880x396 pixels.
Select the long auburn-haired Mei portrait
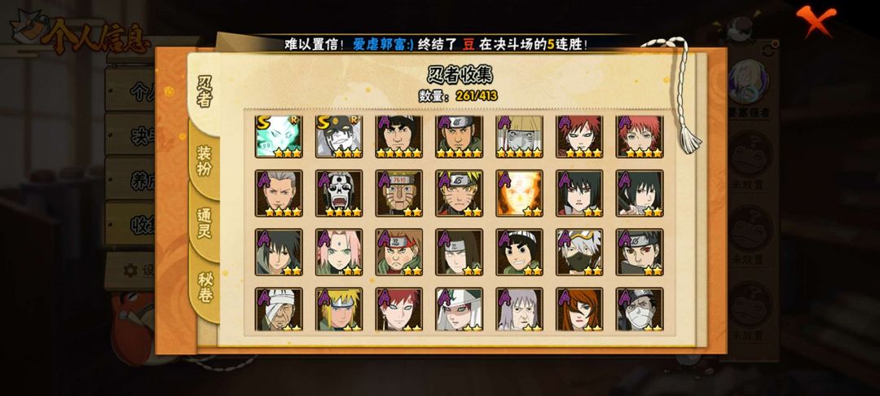(x=580, y=309)
